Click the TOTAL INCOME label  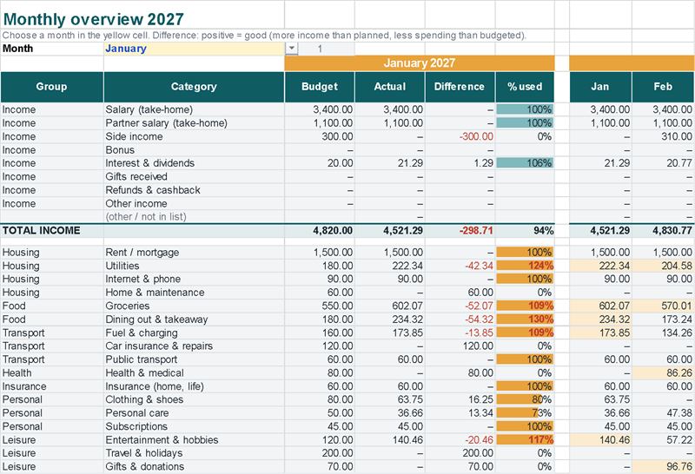(42, 230)
